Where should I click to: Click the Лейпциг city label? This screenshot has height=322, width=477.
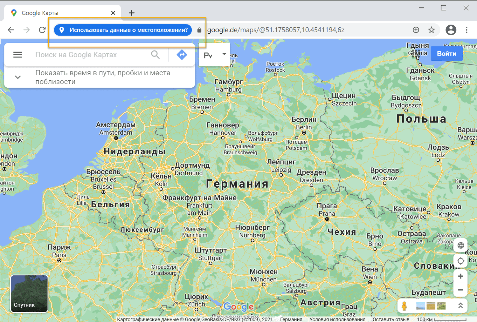click(281, 162)
